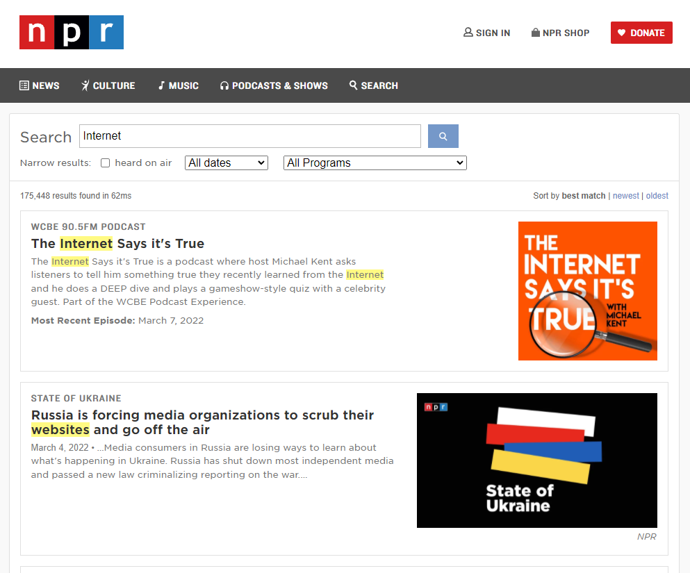Click the 'Narrow results:' label
Viewport: 690px width, 573px height.
click(x=56, y=163)
